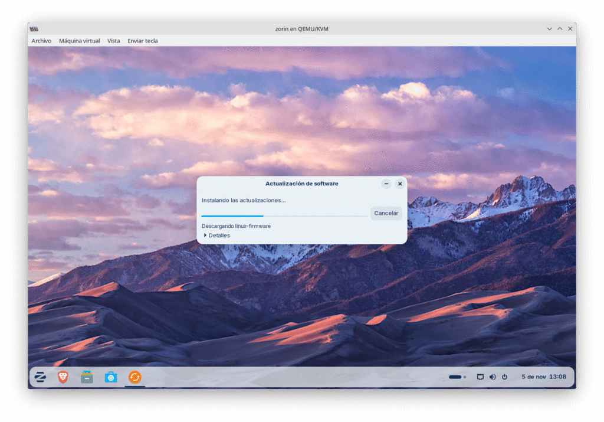Open the Archivo menu

(41, 41)
